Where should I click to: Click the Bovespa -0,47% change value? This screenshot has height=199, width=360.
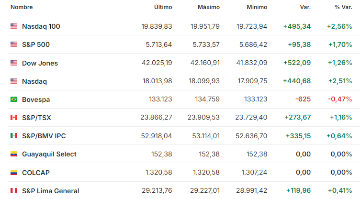point(340,99)
